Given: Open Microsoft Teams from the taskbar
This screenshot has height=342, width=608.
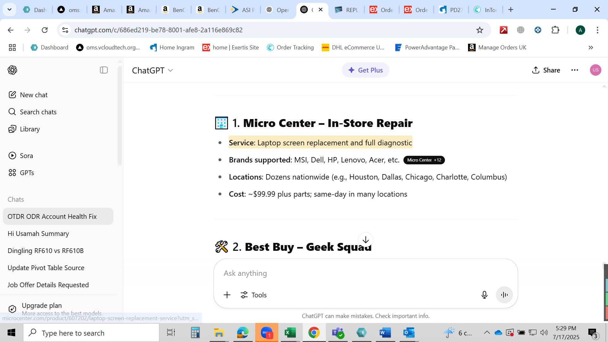Looking at the screenshot, I should (x=338, y=333).
